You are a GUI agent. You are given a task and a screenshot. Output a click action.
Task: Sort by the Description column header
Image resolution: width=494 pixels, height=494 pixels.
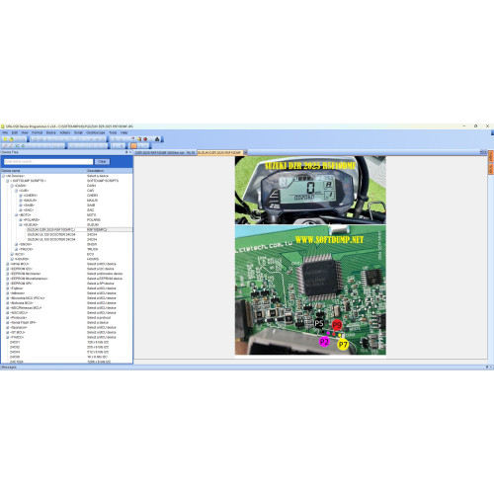109,171
